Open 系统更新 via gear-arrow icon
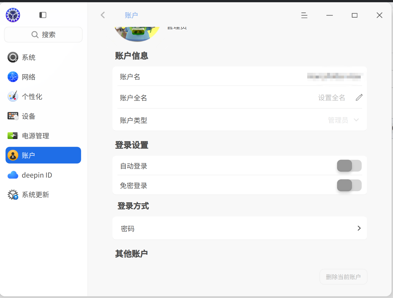The width and height of the screenshot is (393, 298). 13,194
